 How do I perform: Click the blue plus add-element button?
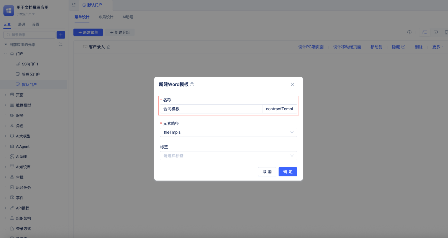(x=61, y=35)
